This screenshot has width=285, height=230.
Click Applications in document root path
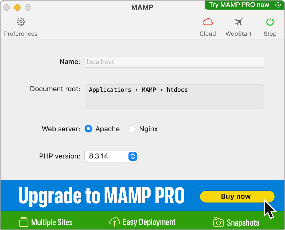[110, 90]
